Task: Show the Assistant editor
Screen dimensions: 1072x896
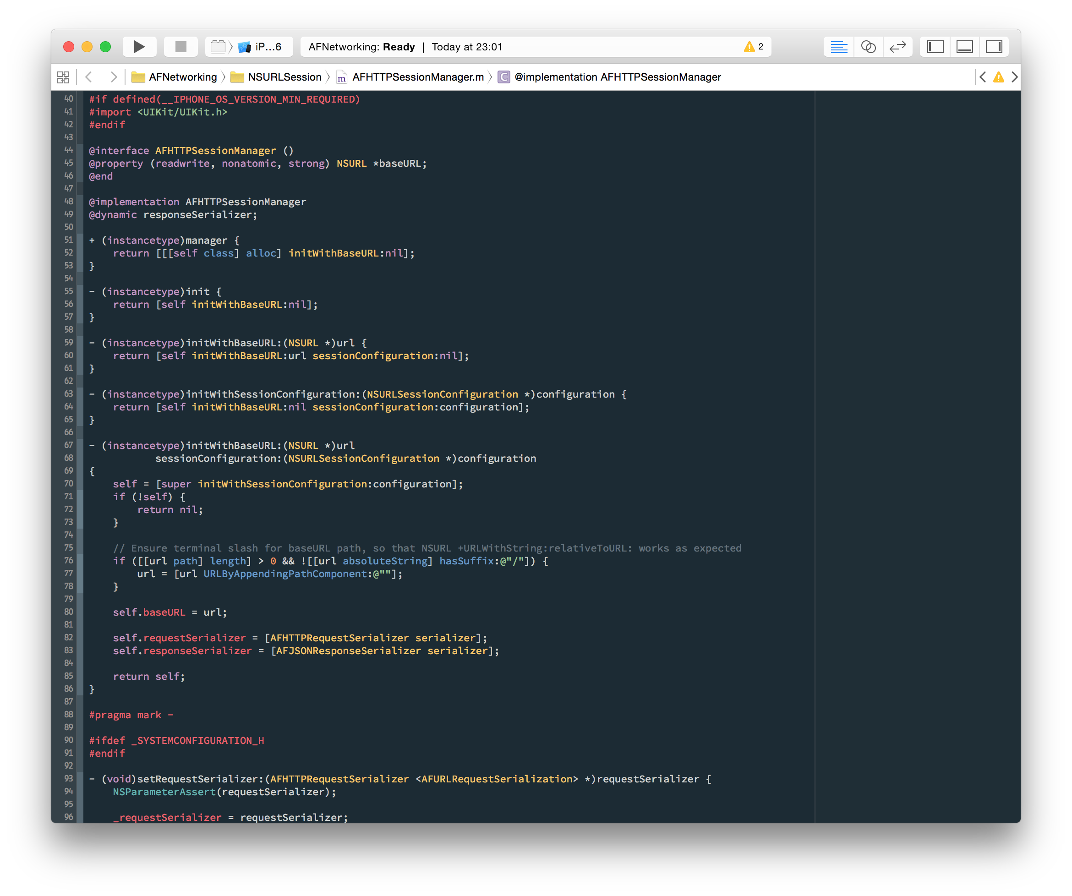Action: coord(868,47)
